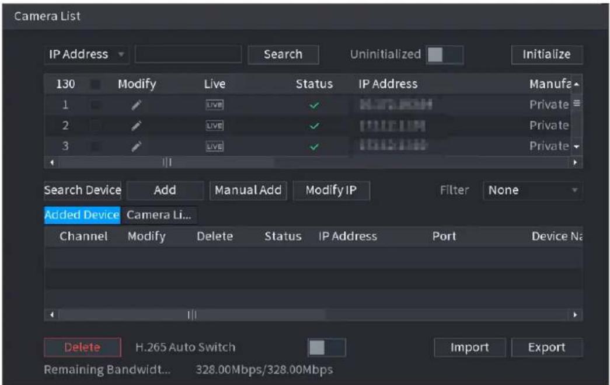The height and width of the screenshot is (385, 610).
Task: Click the Status column header in search list
Action: pyautogui.click(x=314, y=84)
